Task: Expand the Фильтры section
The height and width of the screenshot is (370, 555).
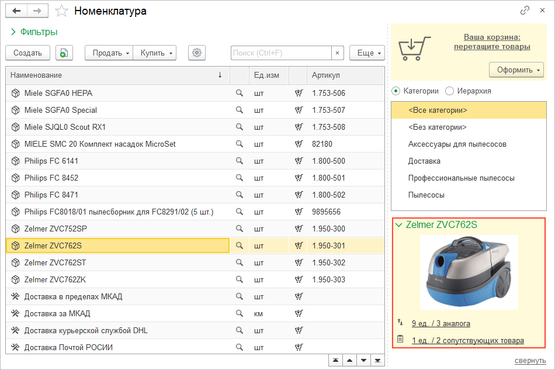Action: pos(34,32)
